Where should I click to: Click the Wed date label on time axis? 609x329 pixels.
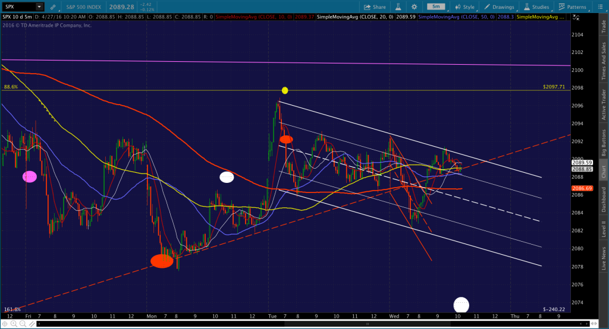(x=394, y=316)
